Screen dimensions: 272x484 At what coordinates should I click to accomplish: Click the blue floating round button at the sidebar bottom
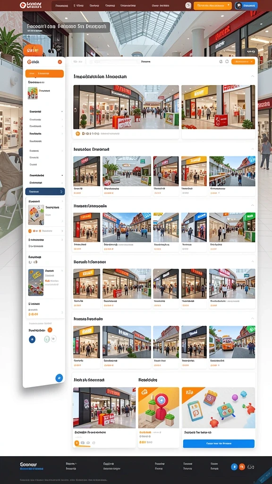click(59, 378)
